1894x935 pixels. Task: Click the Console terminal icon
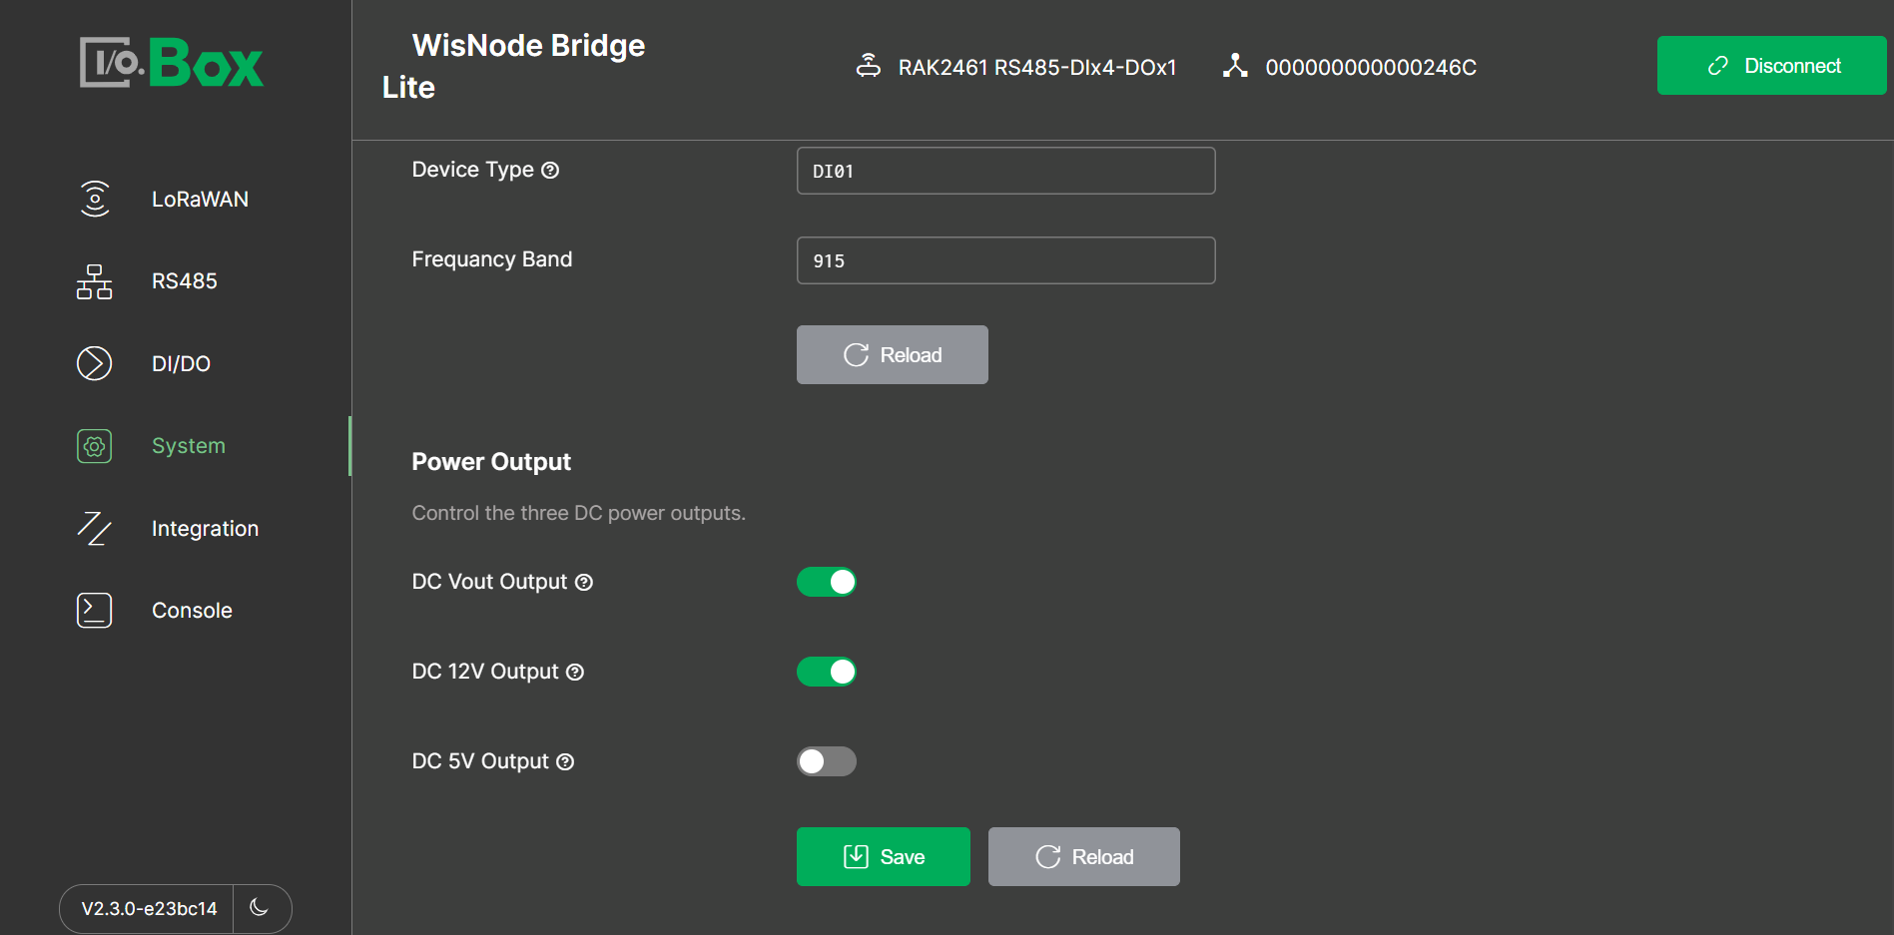95,610
